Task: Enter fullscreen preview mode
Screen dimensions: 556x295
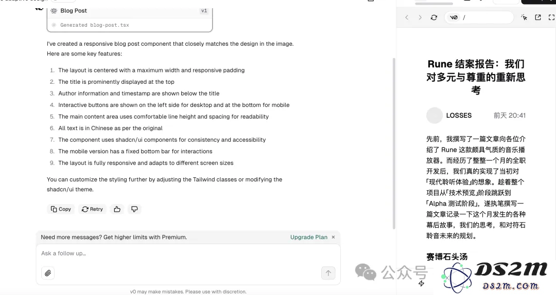Action: point(551,17)
